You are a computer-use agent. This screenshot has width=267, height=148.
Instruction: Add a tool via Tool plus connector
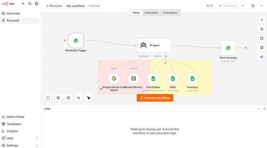click(165, 63)
